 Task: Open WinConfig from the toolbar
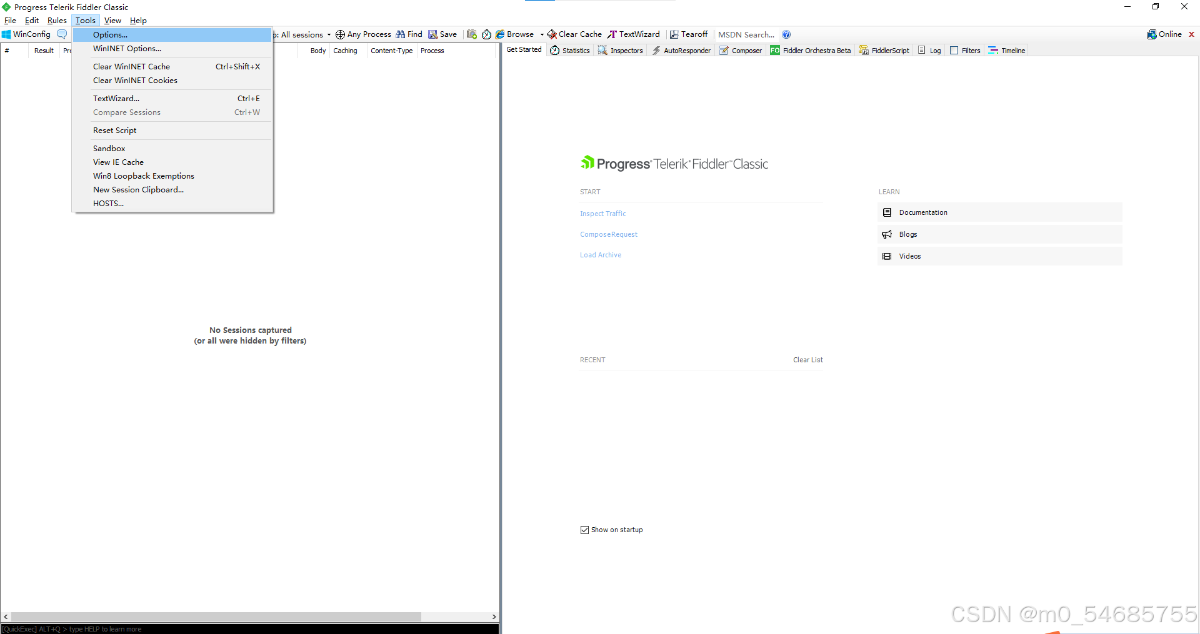[x=26, y=34]
